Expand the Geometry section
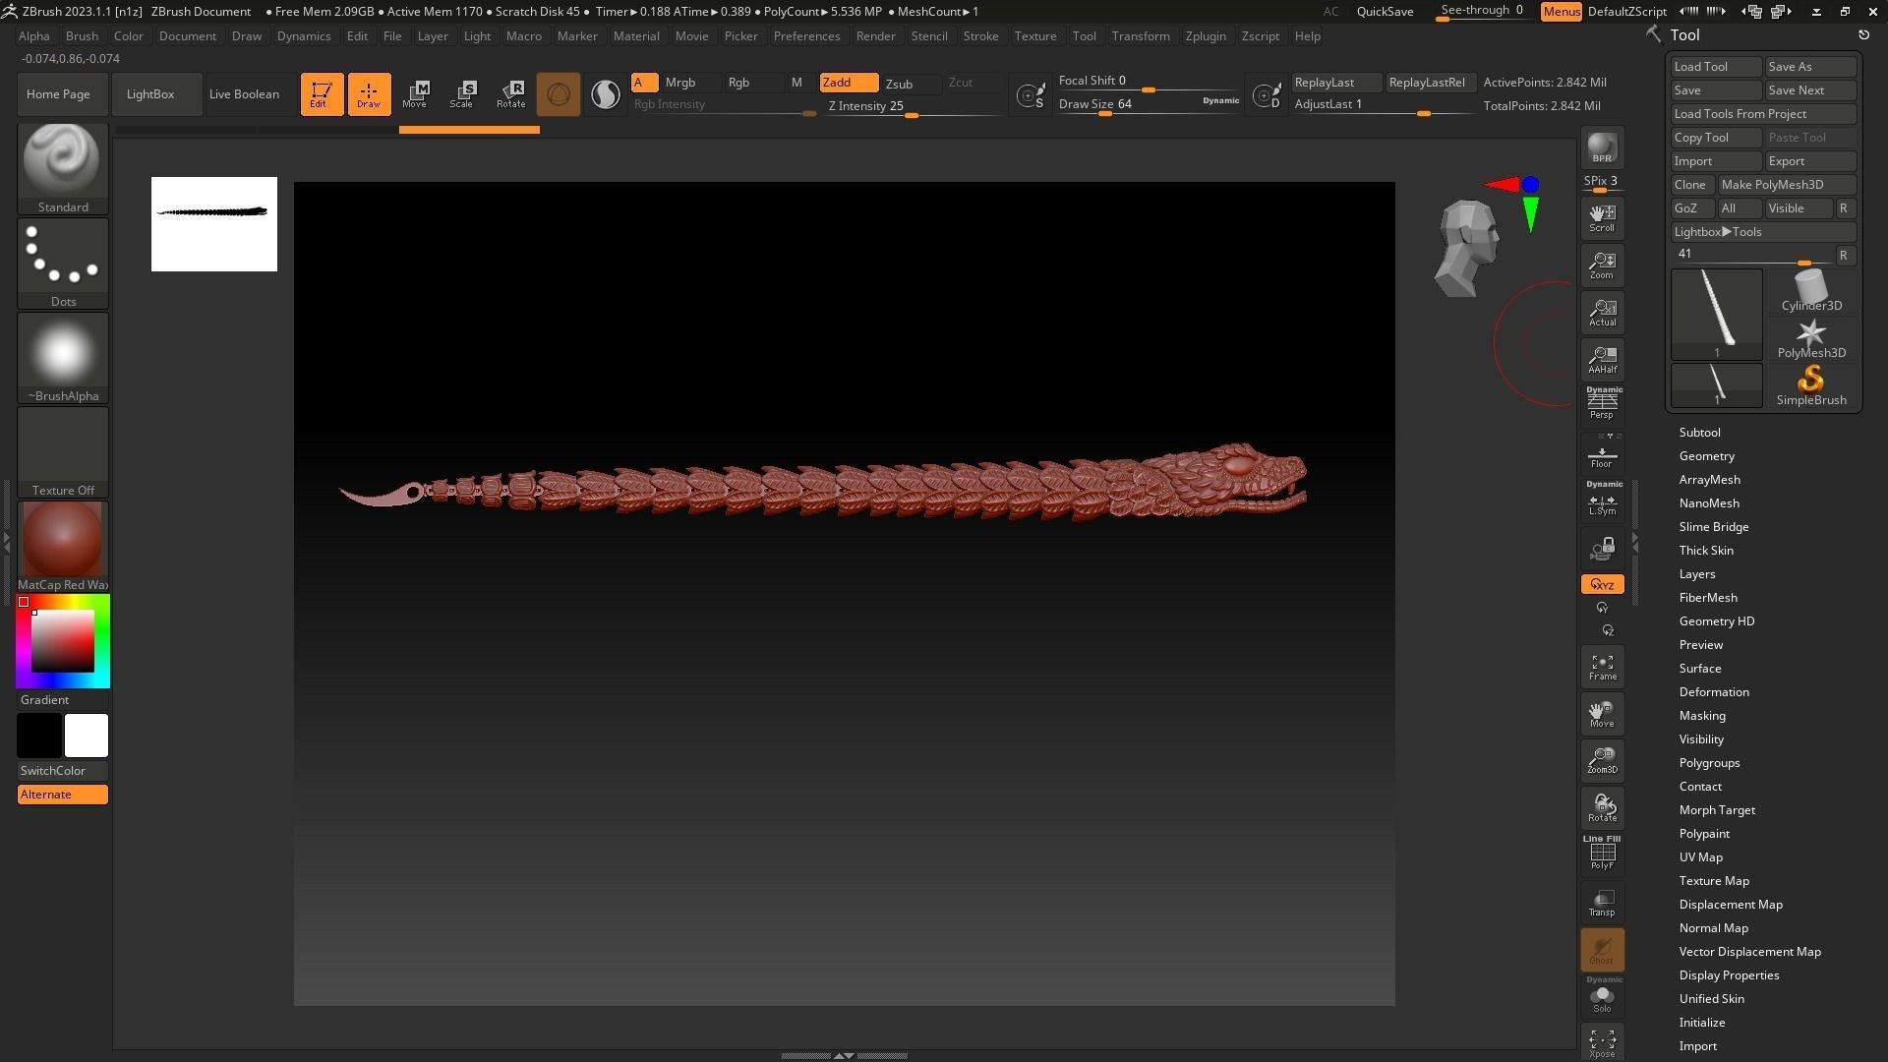 [x=1706, y=456]
